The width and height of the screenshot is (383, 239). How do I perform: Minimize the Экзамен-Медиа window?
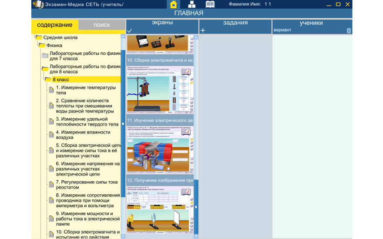pos(329,4)
